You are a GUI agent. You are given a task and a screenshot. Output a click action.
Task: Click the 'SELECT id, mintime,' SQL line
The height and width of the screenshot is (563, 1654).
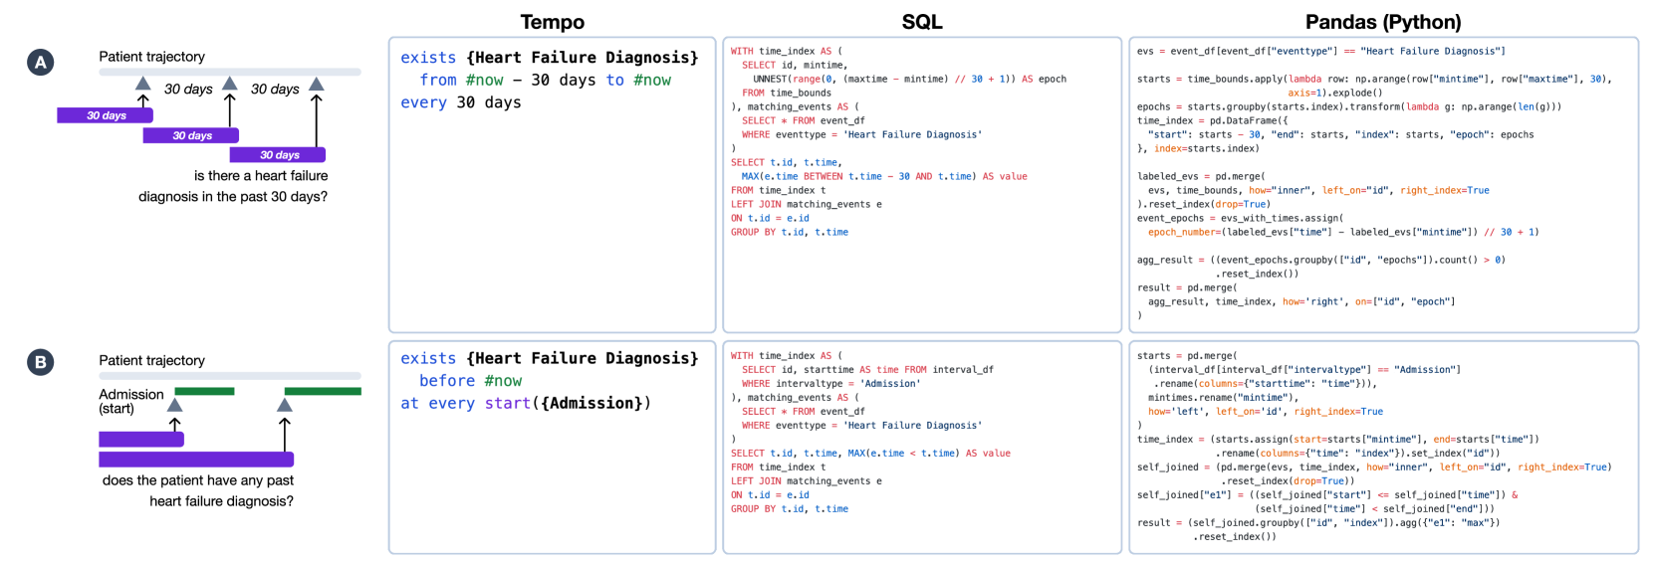tap(794, 65)
